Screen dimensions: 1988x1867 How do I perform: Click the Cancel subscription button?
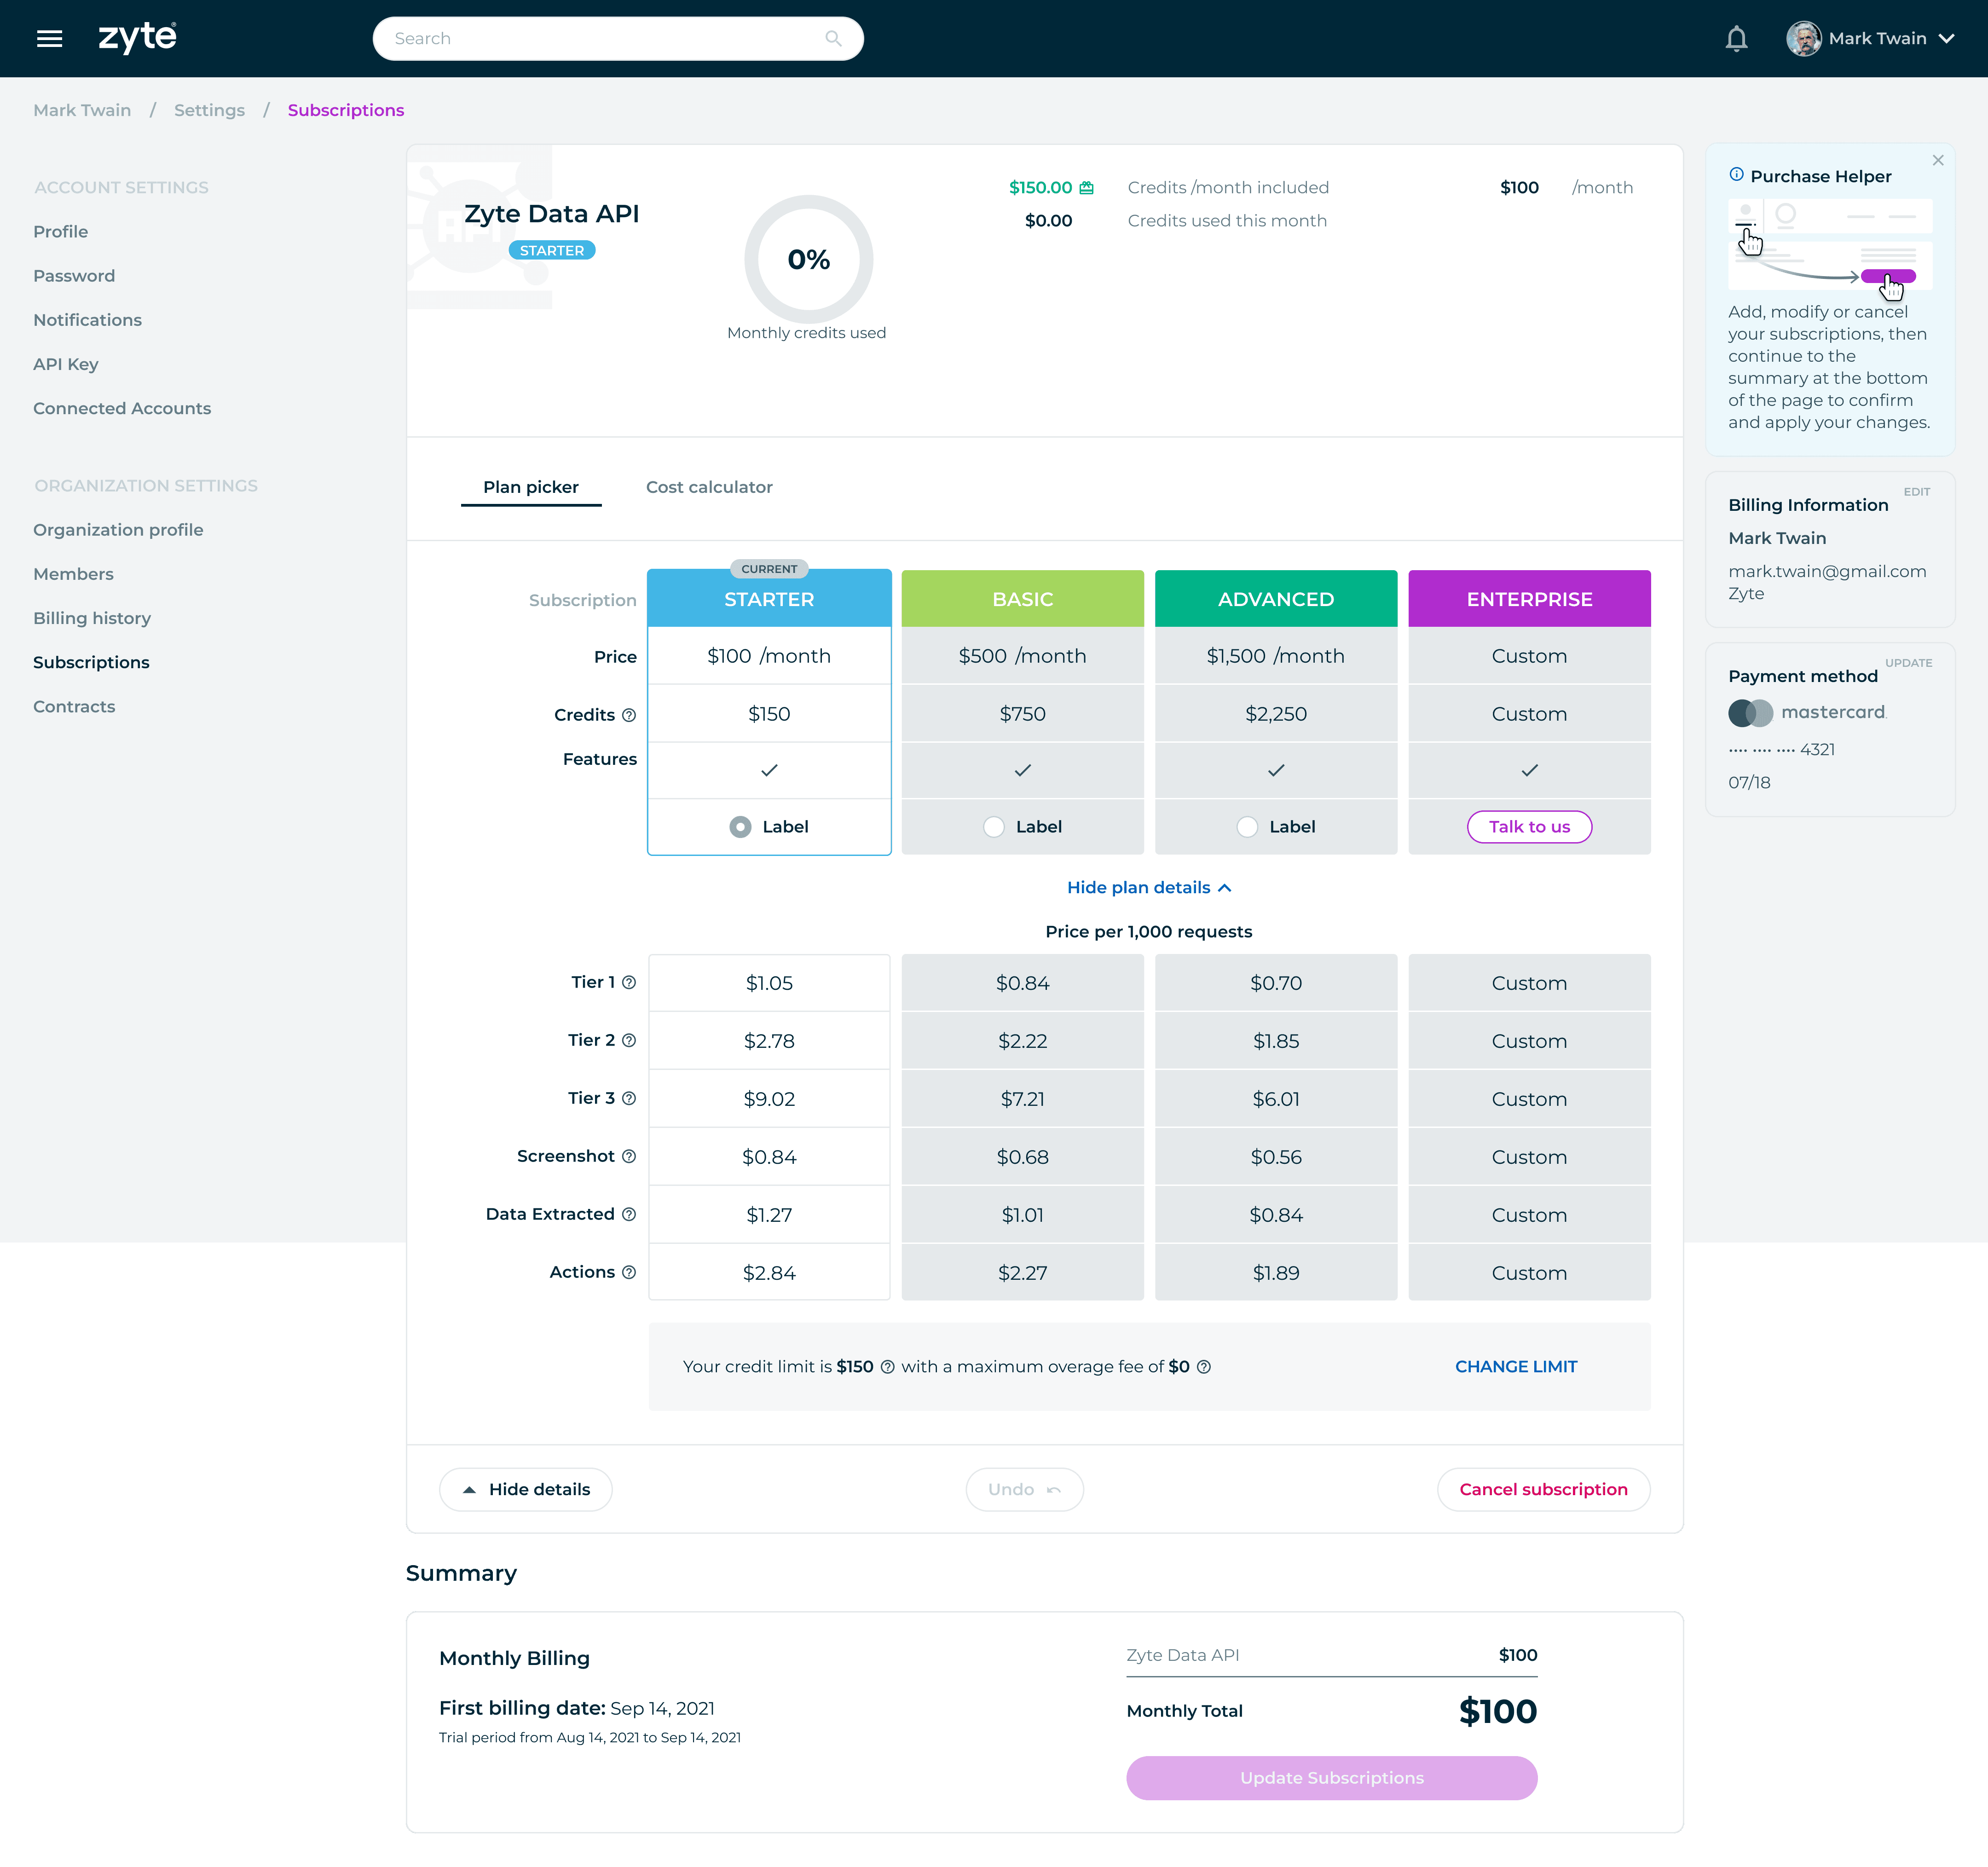click(x=1543, y=1489)
